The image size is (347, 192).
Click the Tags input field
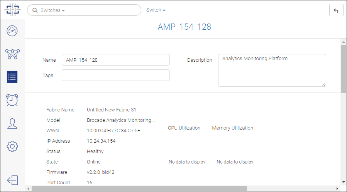coord(116,75)
